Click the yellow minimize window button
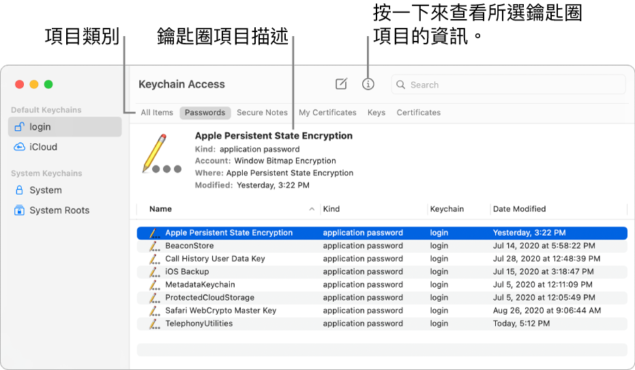 coord(34,84)
